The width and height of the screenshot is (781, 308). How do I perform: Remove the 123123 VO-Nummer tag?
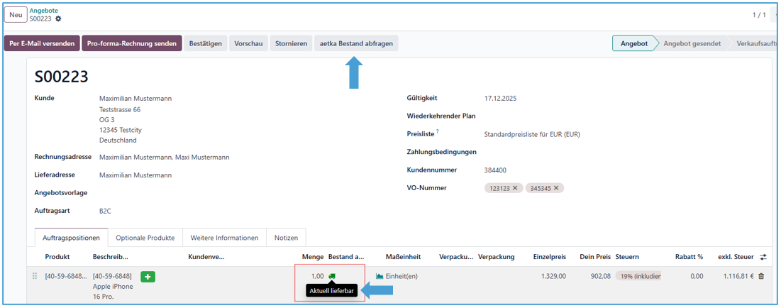[515, 188]
